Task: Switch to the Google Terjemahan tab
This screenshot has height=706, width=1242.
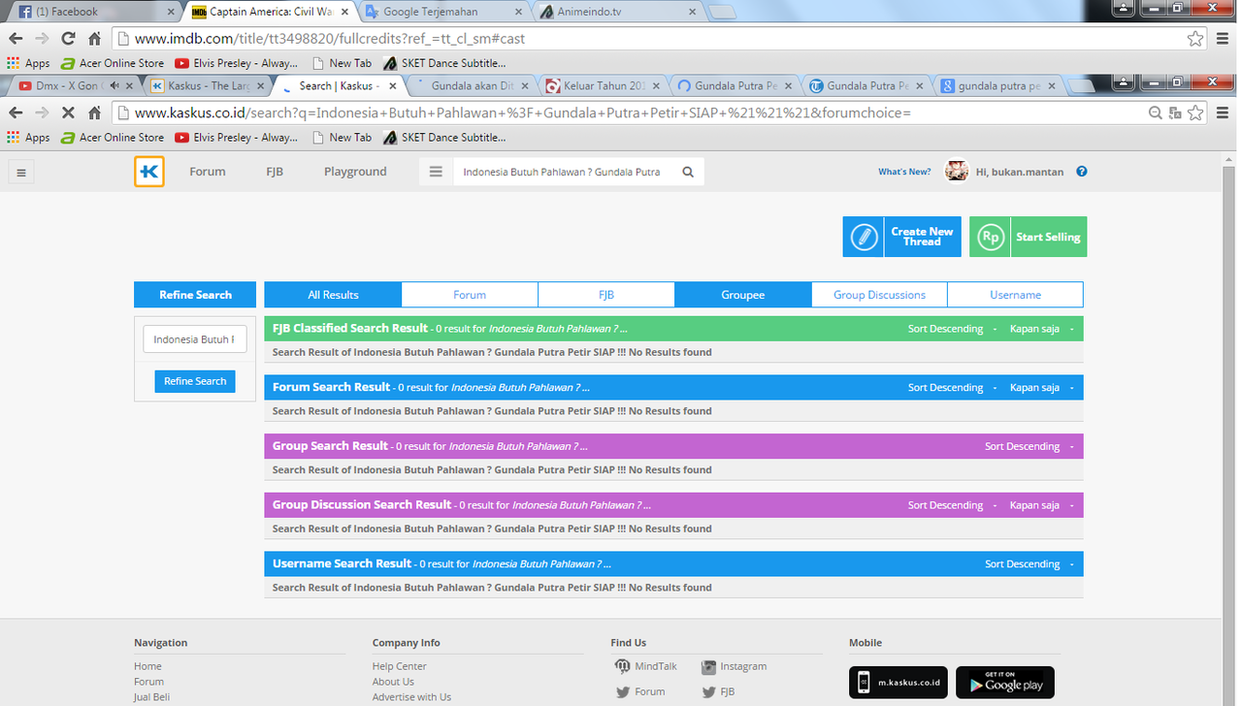Action: [x=442, y=12]
